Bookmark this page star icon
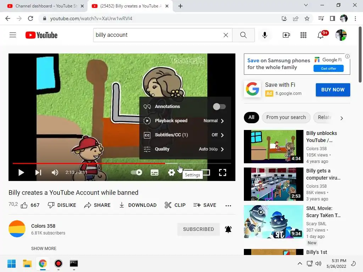The height and width of the screenshot is (272, 363). 307,18
